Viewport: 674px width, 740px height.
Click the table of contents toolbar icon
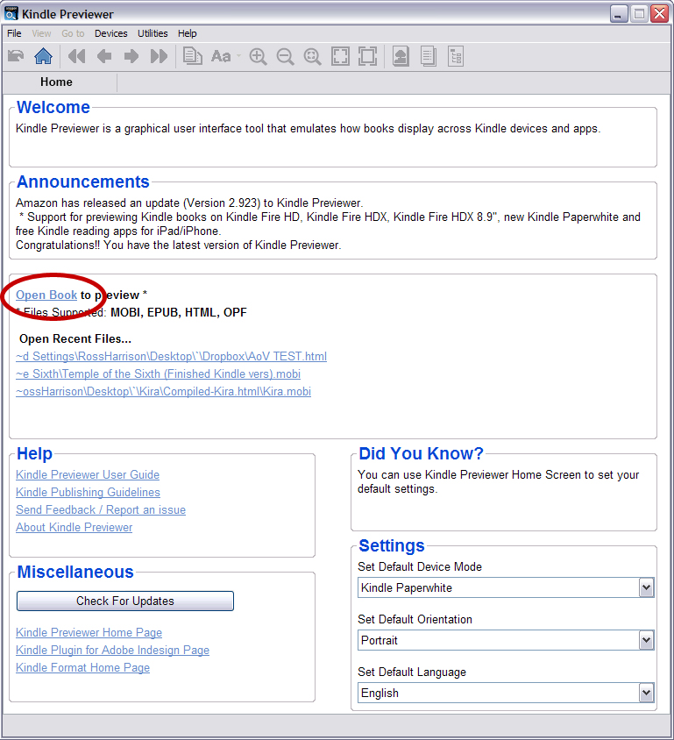(x=455, y=56)
